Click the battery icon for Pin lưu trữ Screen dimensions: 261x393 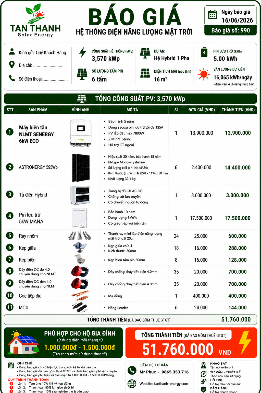coord(204,52)
